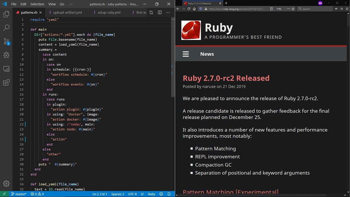Click the VS Code logo in title bar
350x197 pixels.
pos(4,4)
